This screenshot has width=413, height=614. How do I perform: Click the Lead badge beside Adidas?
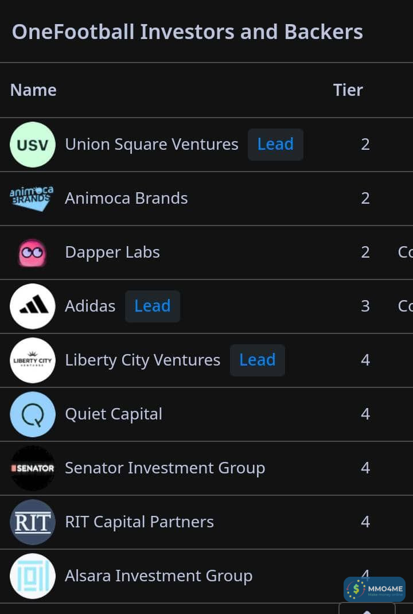coord(152,306)
